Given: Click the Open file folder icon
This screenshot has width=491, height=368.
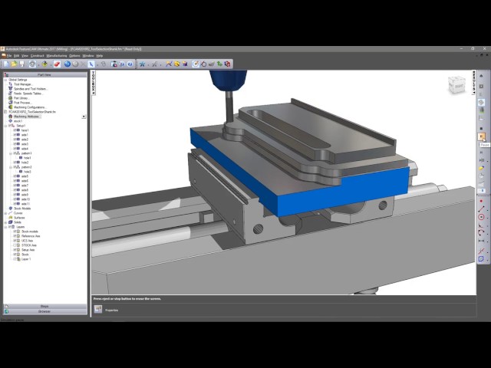Looking at the screenshot, I should 14,64.
